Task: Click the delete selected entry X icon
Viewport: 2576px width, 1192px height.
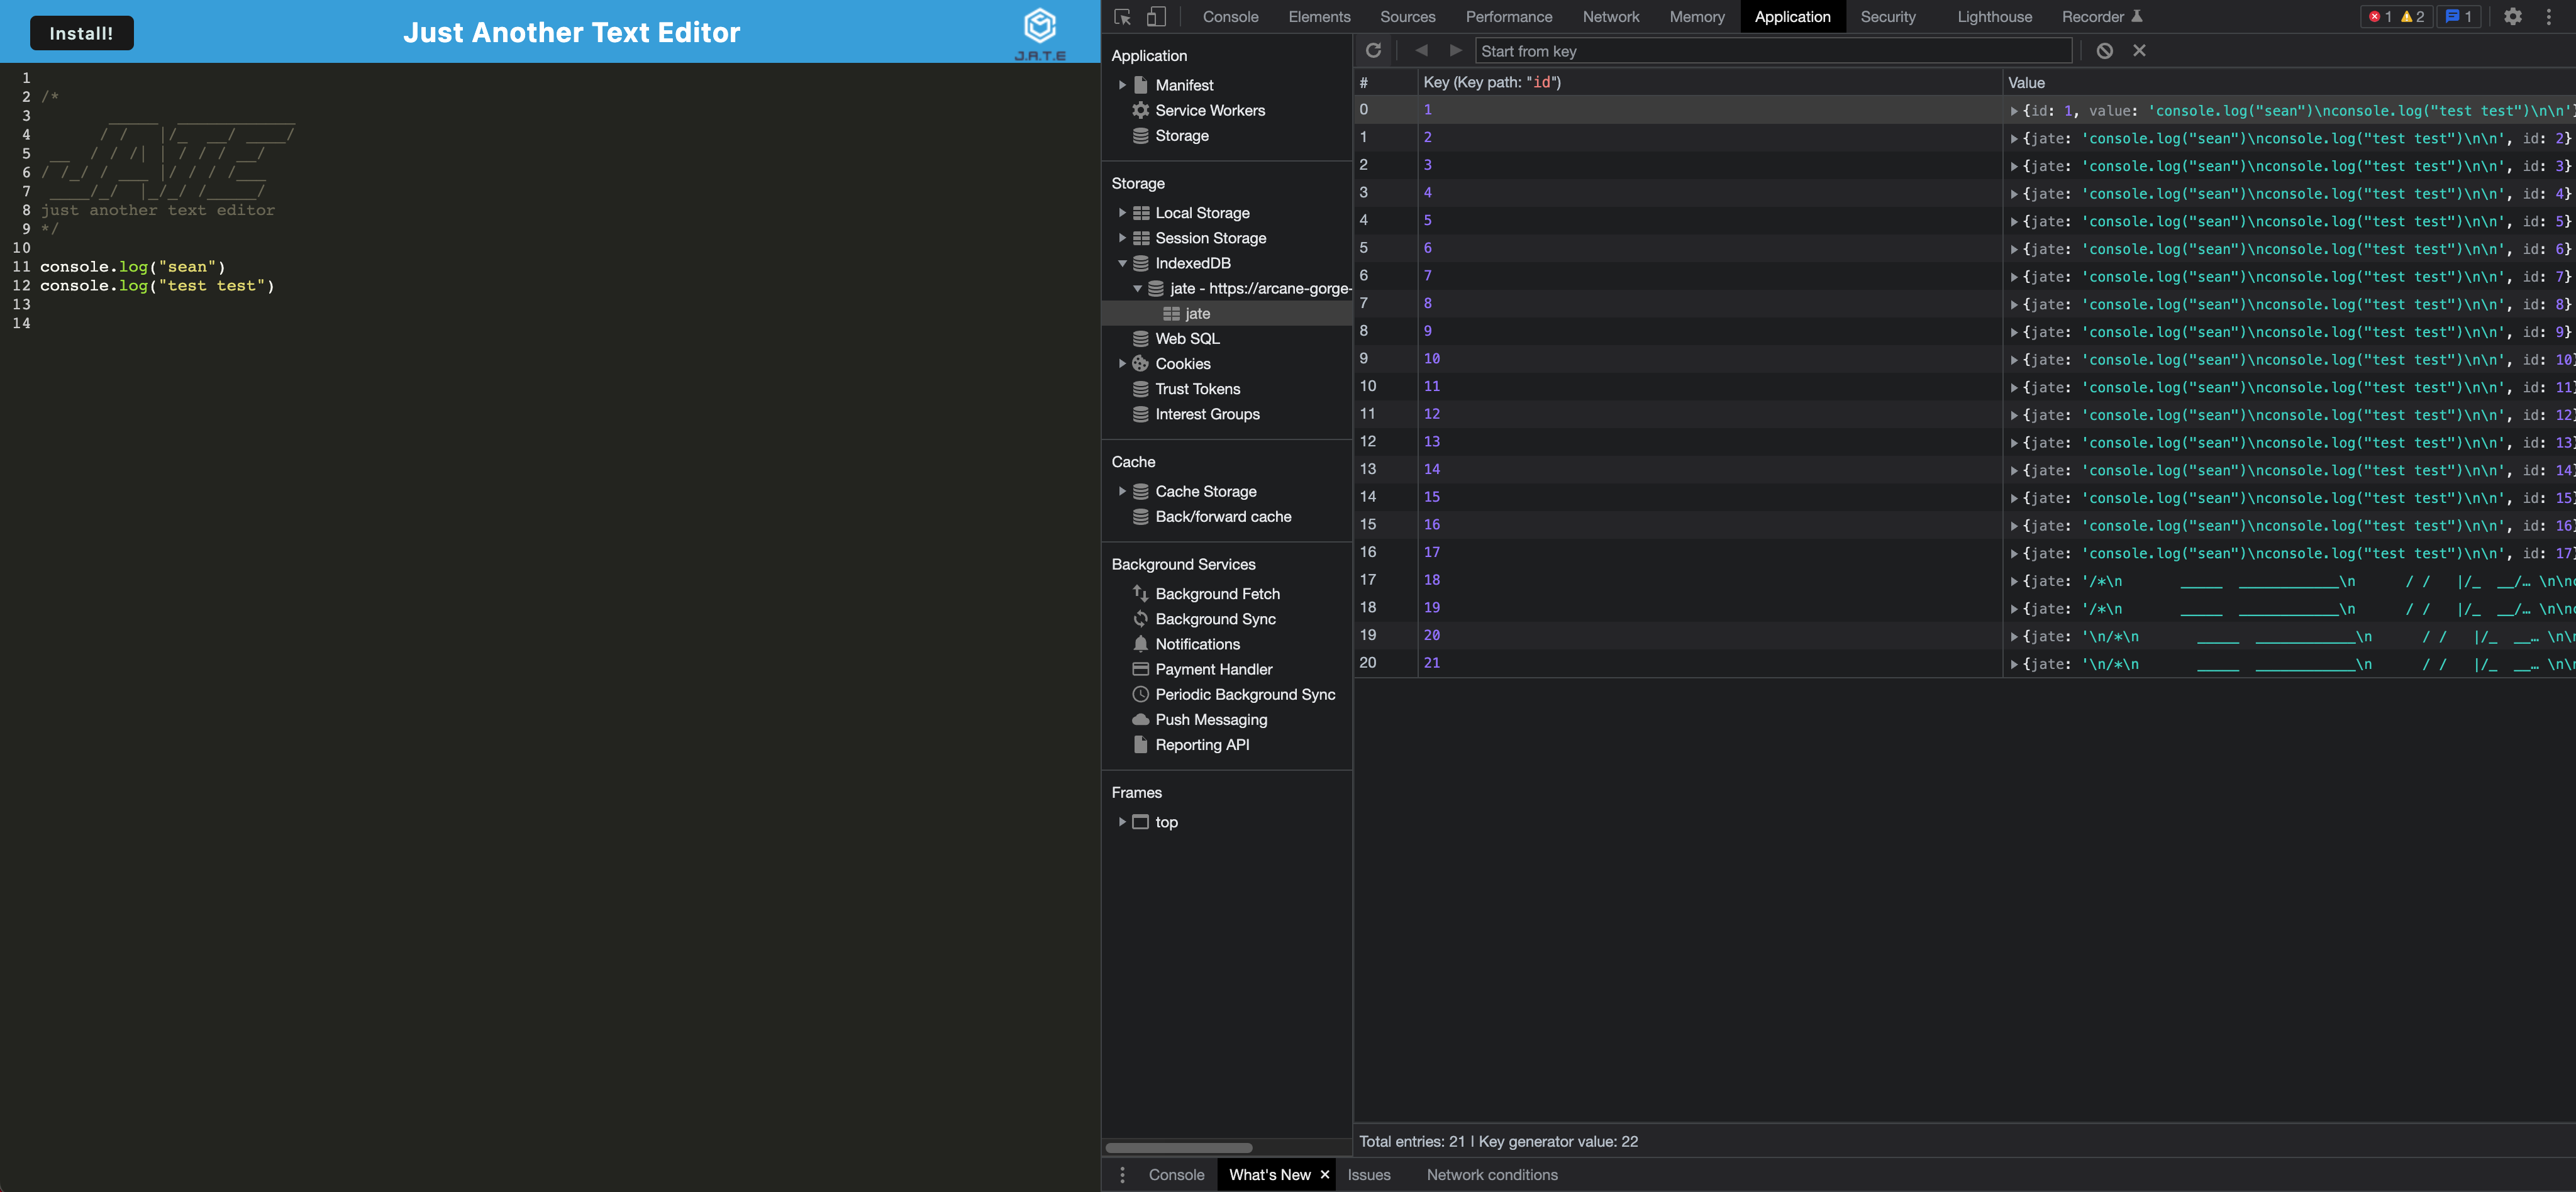Action: tap(2139, 51)
